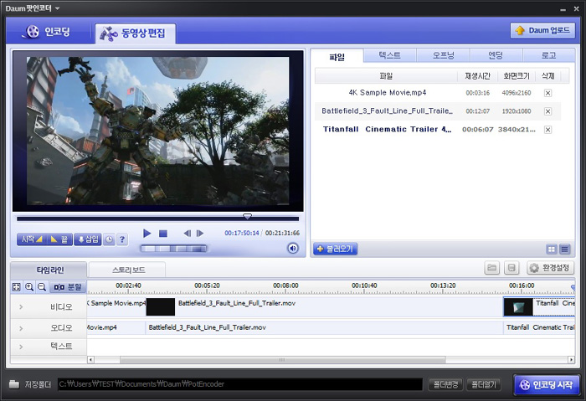Click the video preview image
The image size is (586, 401).
click(157, 131)
